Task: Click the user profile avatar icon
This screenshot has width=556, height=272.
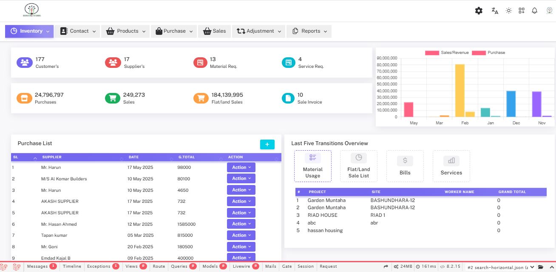Action: (x=549, y=11)
